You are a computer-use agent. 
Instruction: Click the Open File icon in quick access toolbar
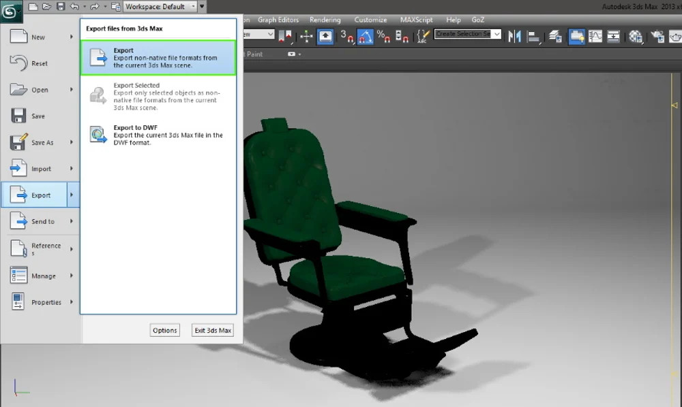[x=46, y=7]
